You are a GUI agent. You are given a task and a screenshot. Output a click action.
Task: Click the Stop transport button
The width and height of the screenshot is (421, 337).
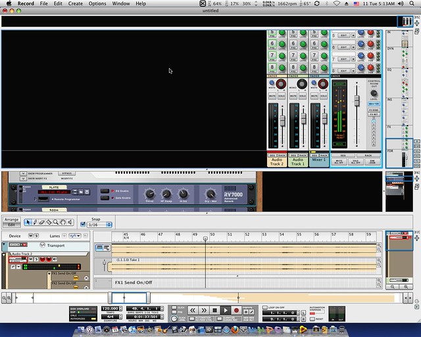(x=215, y=311)
